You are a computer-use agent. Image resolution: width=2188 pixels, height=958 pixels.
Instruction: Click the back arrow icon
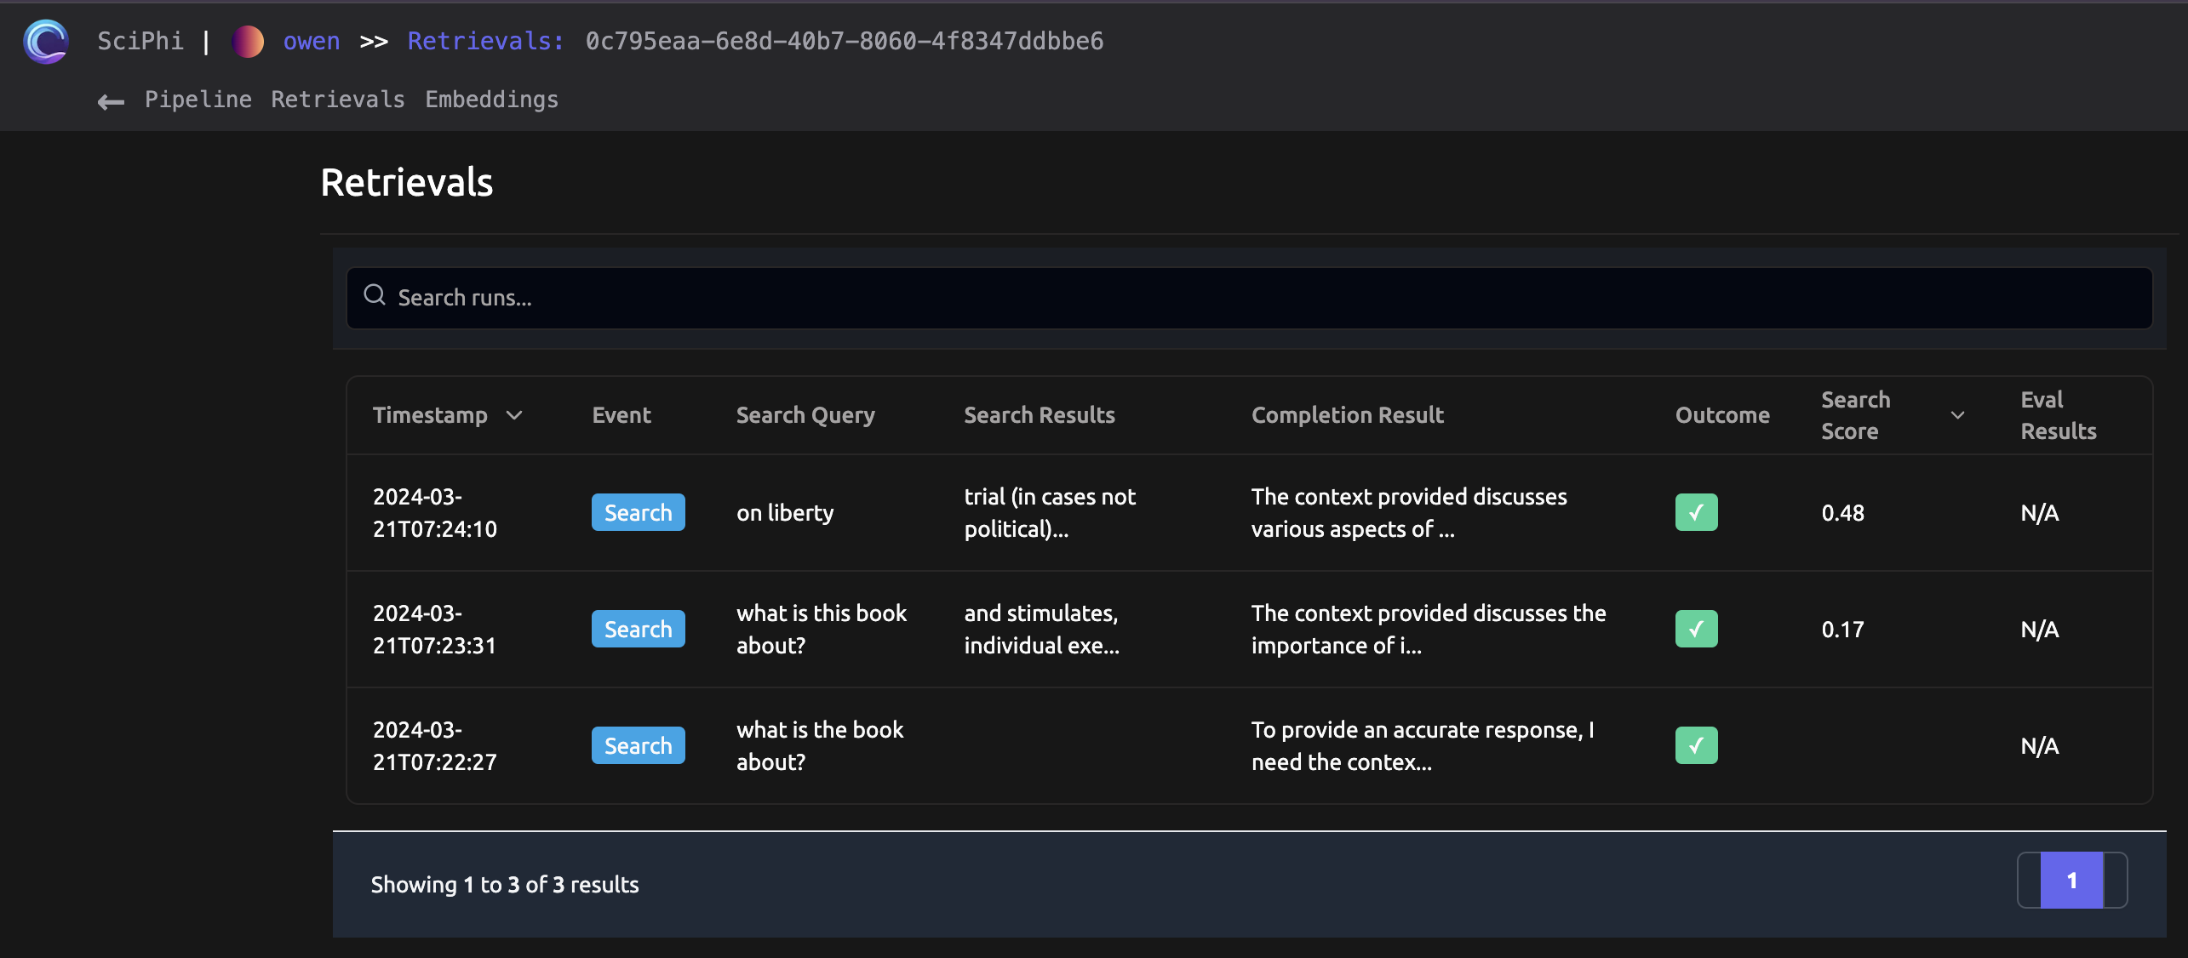click(111, 102)
